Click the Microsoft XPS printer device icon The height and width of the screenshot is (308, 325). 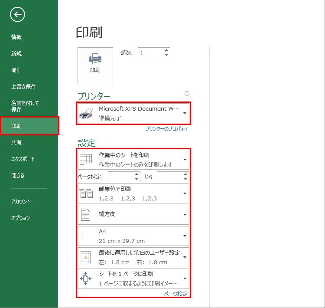(x=86, y=113)
